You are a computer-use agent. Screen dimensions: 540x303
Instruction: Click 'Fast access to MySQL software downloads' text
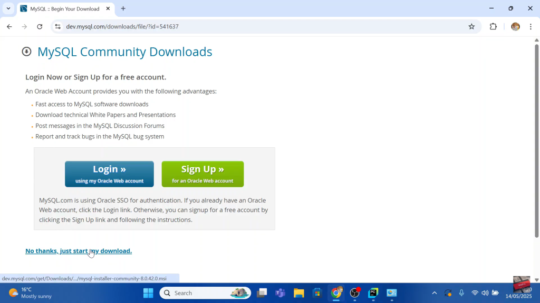click(92, 104)
